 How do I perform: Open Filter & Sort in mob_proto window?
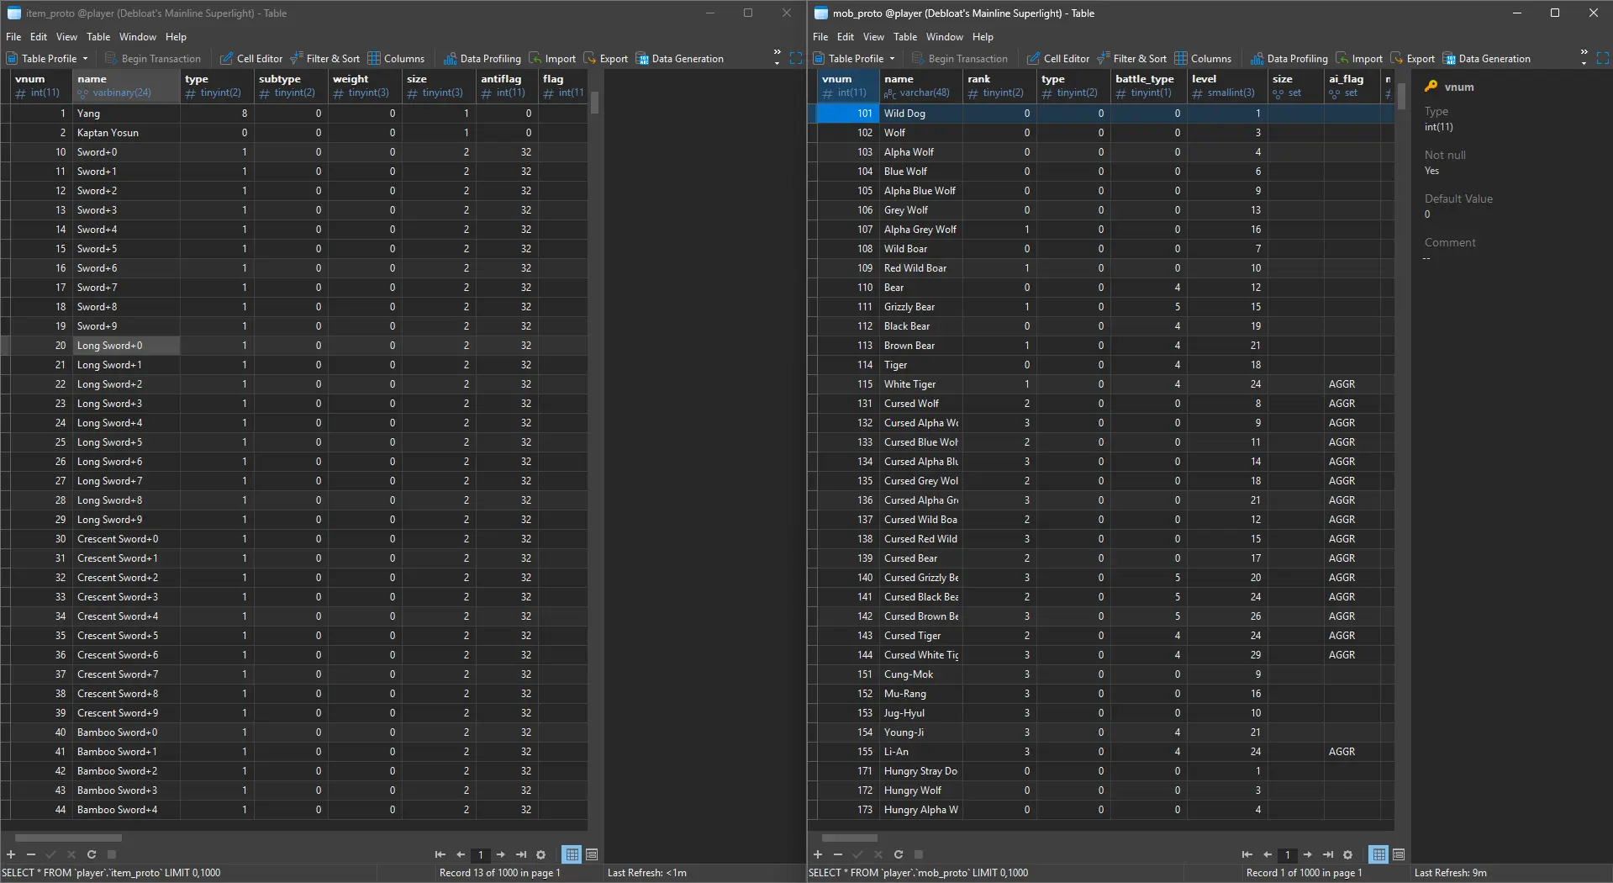point(1131,59)
